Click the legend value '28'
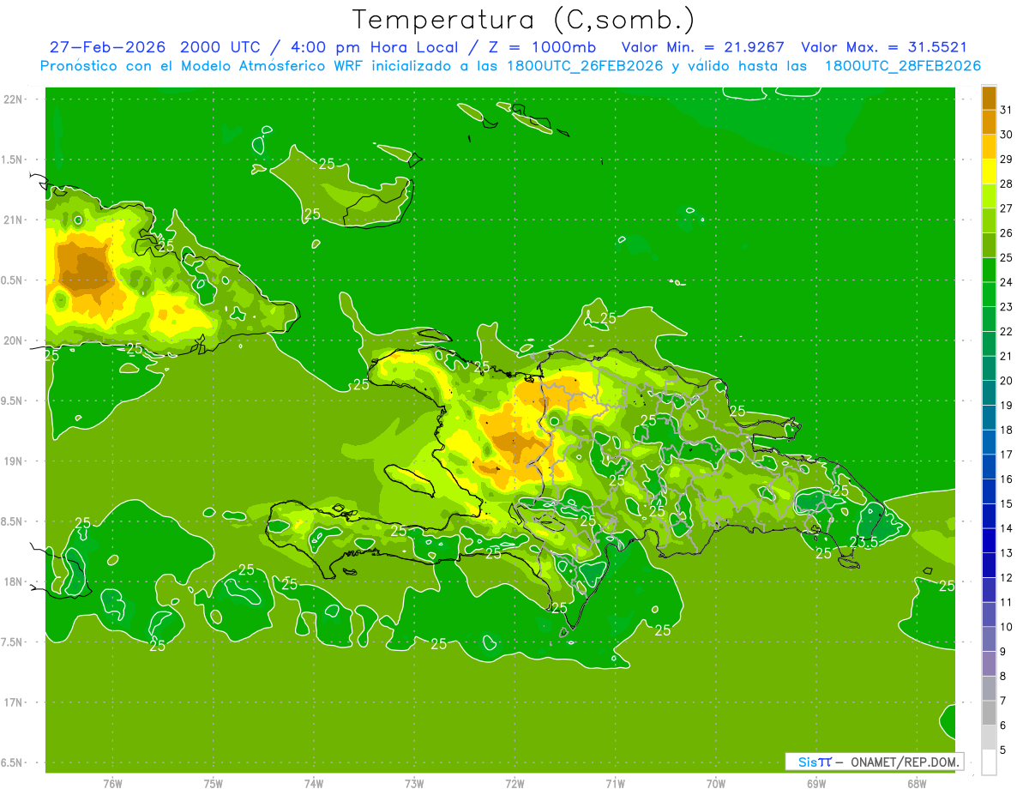This screenshot has height=795, width=1029. pos(1007,184)
